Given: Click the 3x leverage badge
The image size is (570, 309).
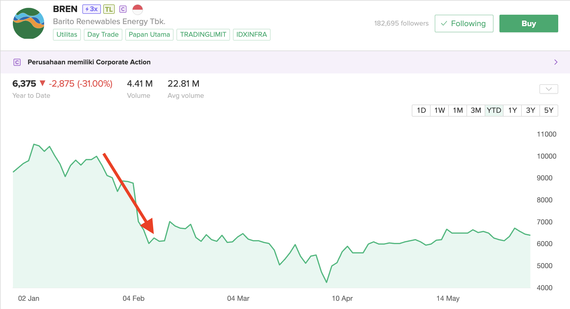Looking at the screenshot, I should [91, 9].
